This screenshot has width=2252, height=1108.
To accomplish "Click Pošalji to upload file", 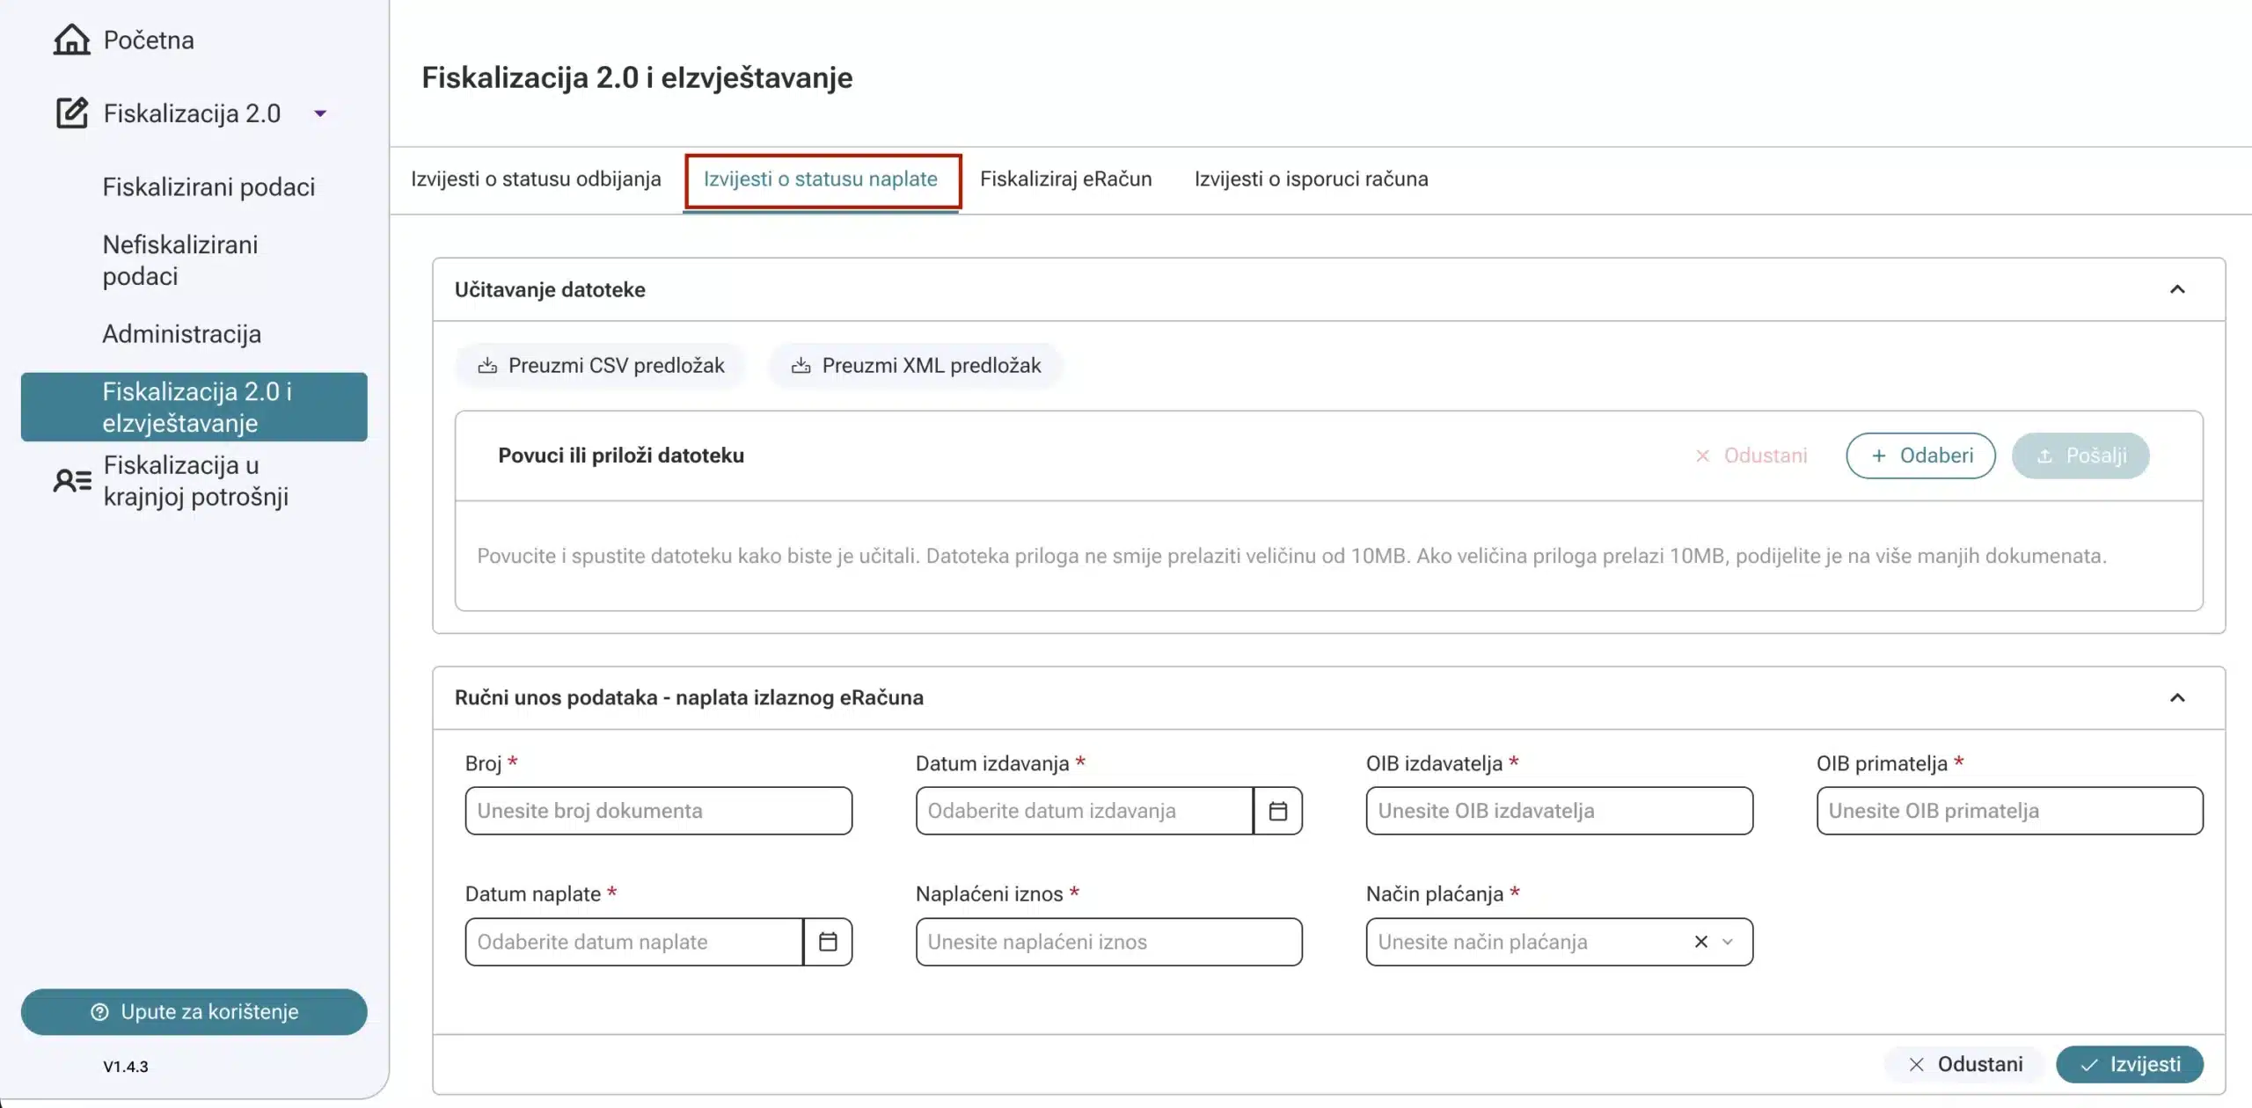I will pyautogui.click(x=2080, y=456).
